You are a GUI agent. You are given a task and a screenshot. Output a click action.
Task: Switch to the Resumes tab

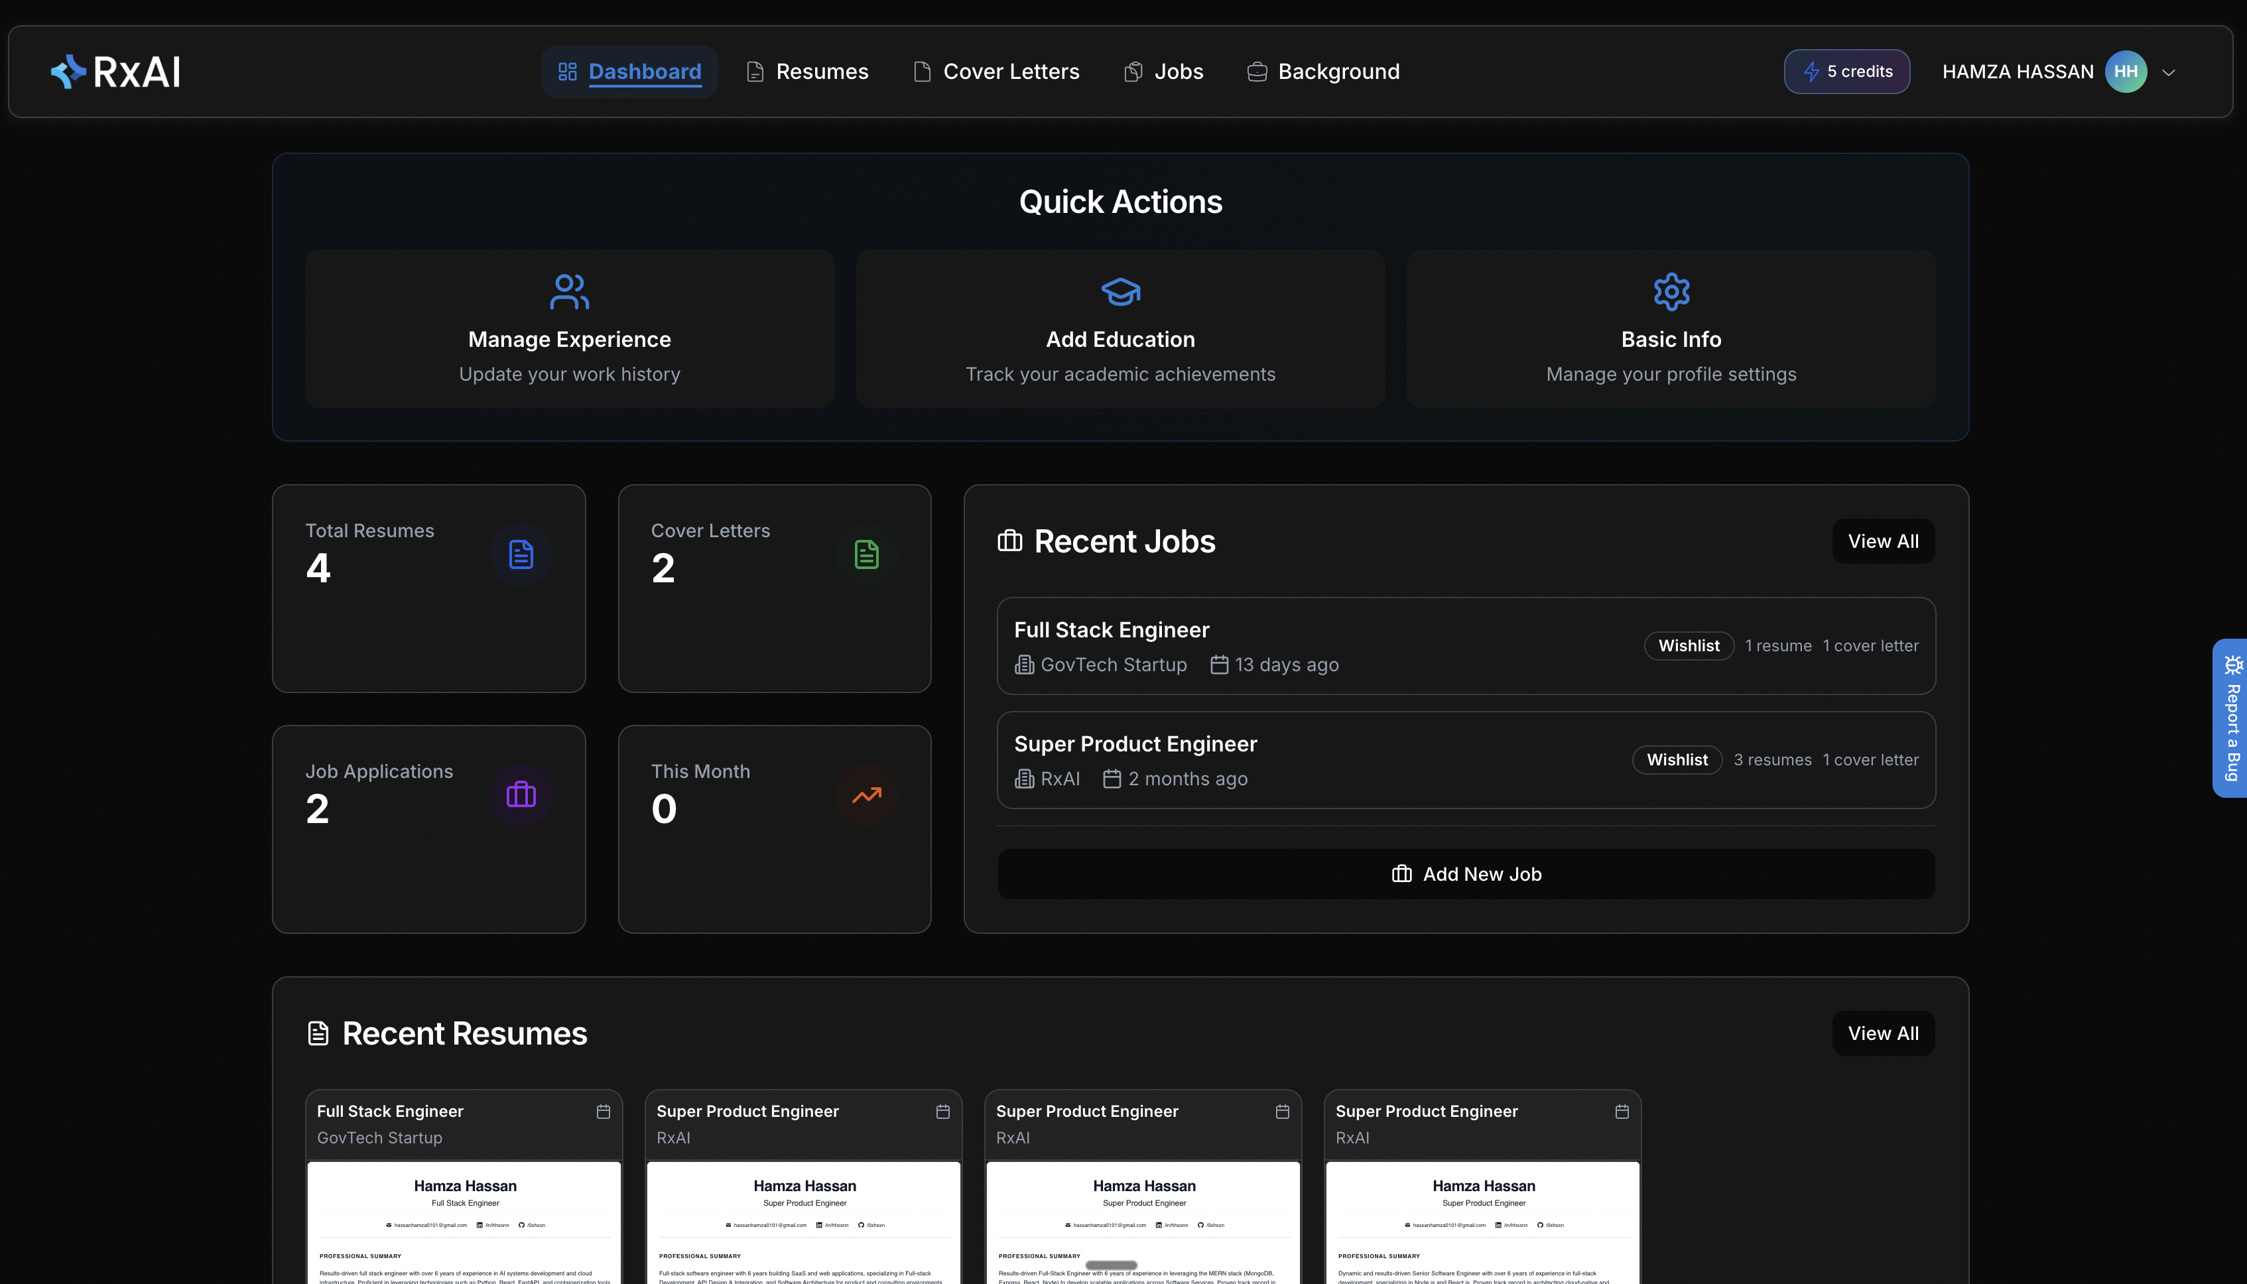(x=806, y=72)
